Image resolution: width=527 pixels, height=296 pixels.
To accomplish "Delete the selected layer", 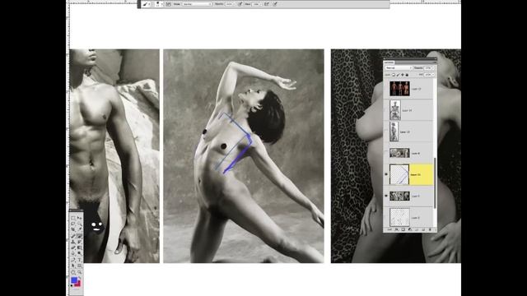I will (430, 229).
